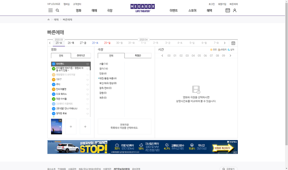Screen dimensions: 288x170
Task: Open the My Page user icon
Action: point(235,10)
